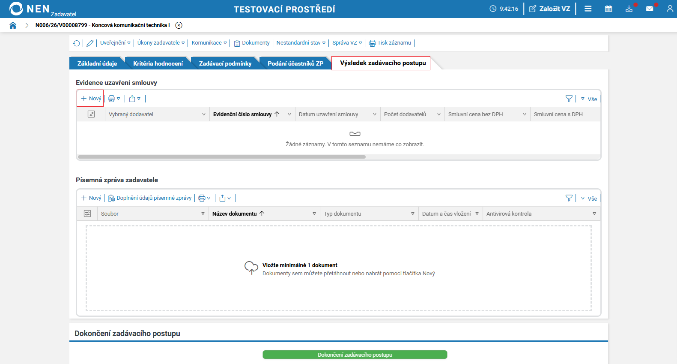677x364 pixels.
Task: Switch to Podání účastníků ZP tab
Action: point(295,63)
